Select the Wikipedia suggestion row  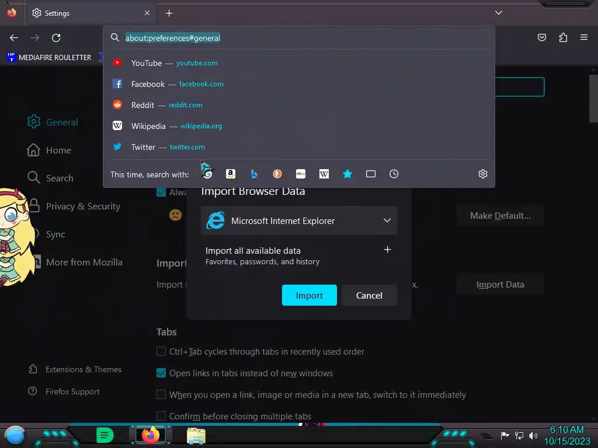tap(299, 126)
